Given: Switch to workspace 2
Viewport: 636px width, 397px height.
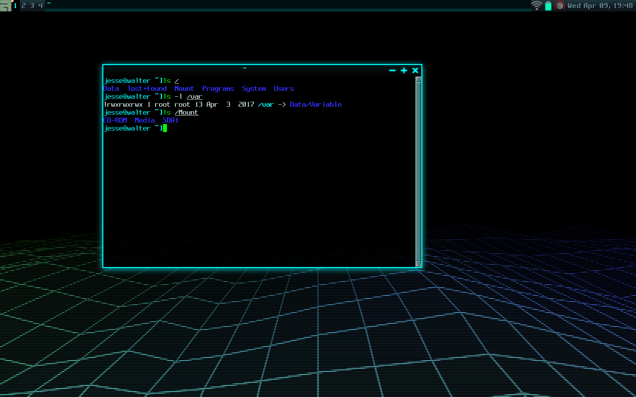Looking at the screenshot, I should tap(23, 5).
